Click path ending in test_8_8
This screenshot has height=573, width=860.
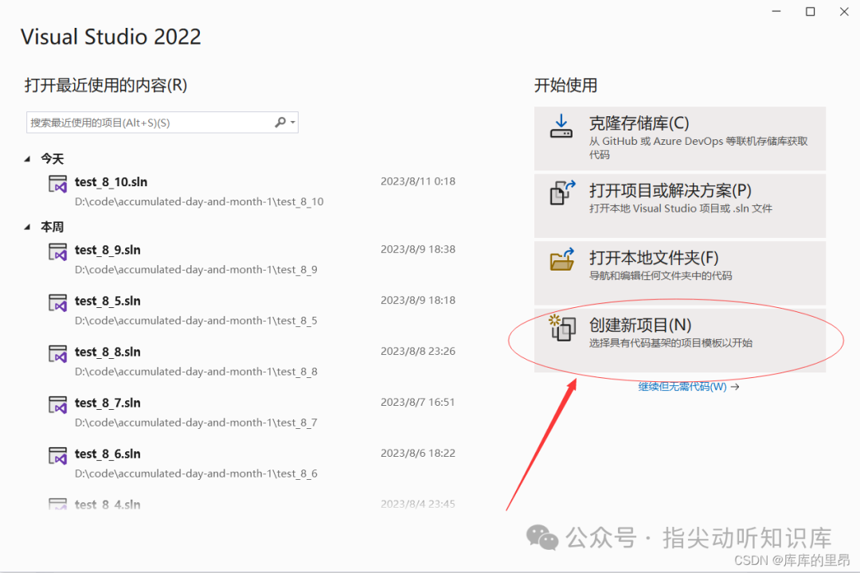[x=196, y=372]
